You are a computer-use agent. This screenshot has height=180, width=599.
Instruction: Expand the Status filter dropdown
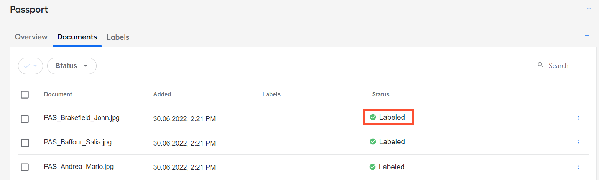tap(72, 66)
